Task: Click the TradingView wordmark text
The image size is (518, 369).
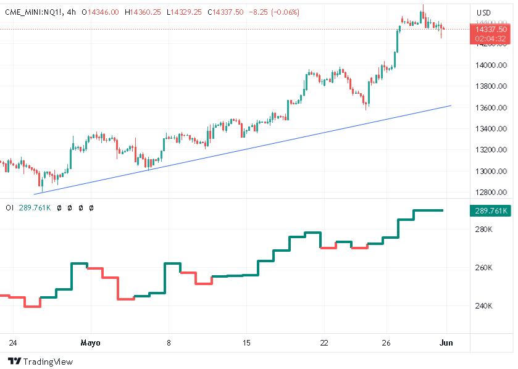Action: (x=48, y=362)
